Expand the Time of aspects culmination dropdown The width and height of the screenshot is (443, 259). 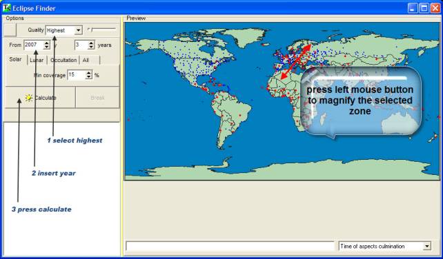click(385, 247)
